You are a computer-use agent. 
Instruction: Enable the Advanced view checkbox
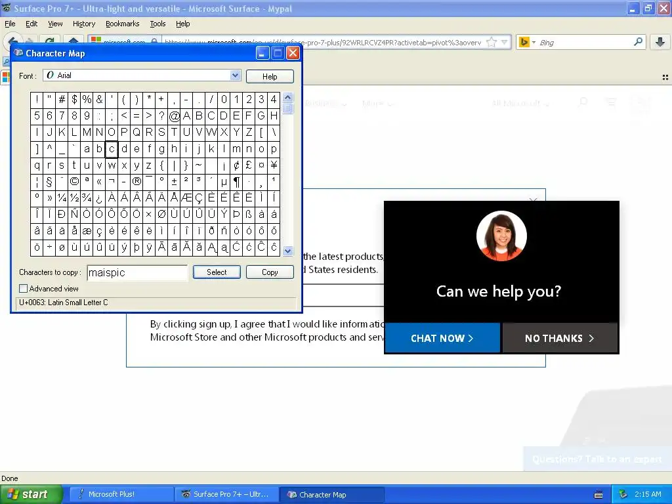[x=24, y=289]
